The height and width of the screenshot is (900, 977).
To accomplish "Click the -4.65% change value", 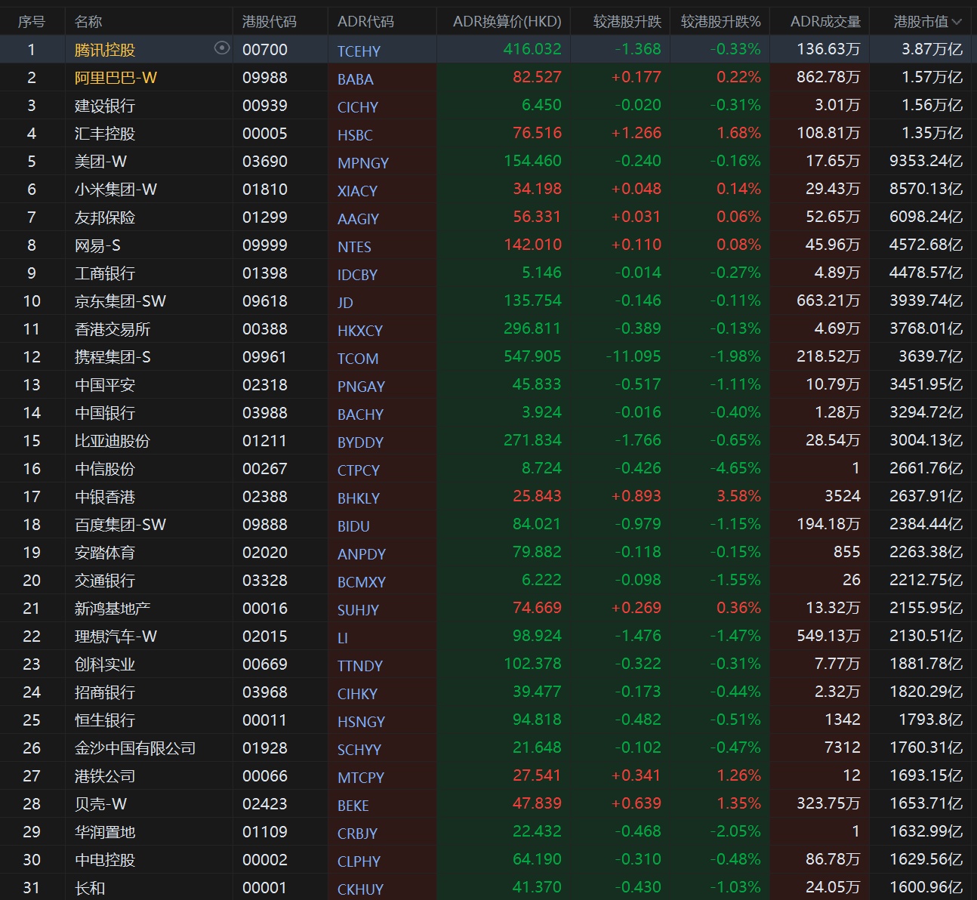I will (735, 468).
